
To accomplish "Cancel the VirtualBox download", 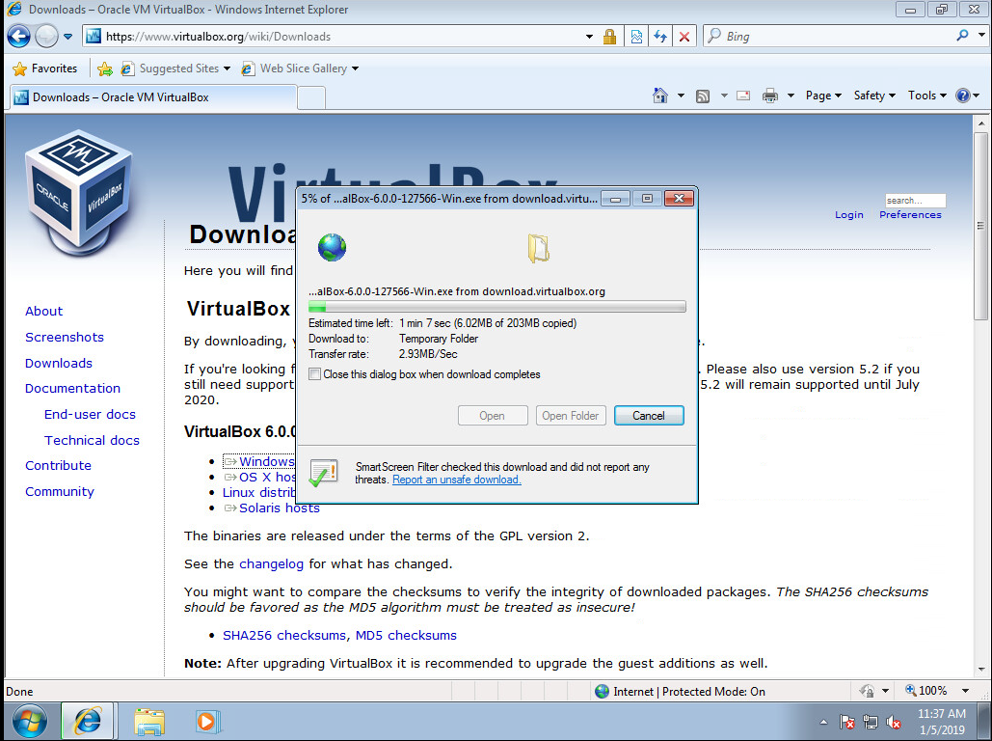I will click(649, 416).
